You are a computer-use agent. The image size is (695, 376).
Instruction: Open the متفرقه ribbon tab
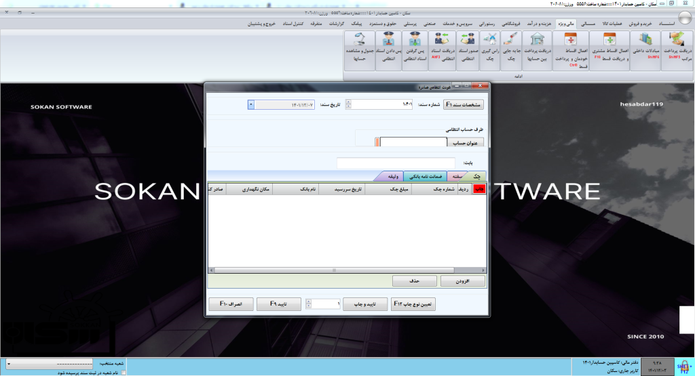coord(316,24)
